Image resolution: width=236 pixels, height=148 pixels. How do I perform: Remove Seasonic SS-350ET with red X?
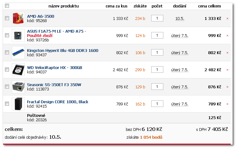point(227,87)
